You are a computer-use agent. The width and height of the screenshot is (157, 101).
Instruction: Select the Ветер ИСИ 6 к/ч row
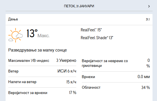pyautogui.click(x=42, y=71)
